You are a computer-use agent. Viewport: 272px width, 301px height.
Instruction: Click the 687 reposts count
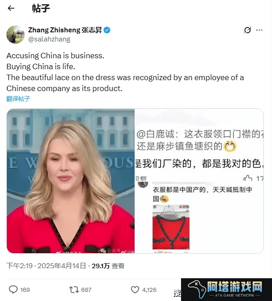86,290
